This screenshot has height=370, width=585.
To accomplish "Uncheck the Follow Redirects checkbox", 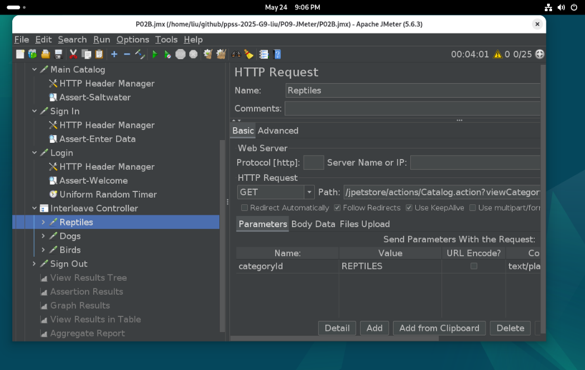I will (337, 208).
